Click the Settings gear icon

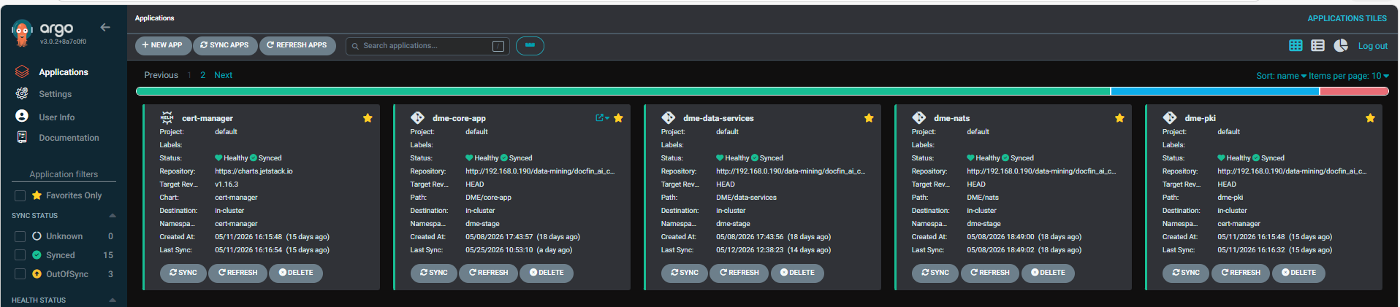pos(22,93)
